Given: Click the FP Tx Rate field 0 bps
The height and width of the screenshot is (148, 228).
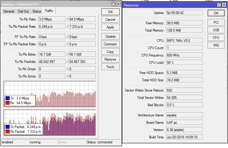Looking at the screenshot, I should [52, 37].
